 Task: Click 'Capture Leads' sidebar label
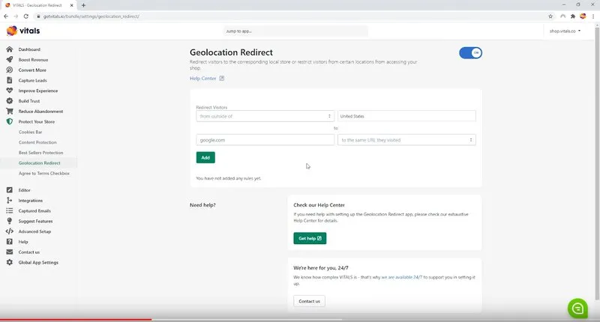(32, 80)
